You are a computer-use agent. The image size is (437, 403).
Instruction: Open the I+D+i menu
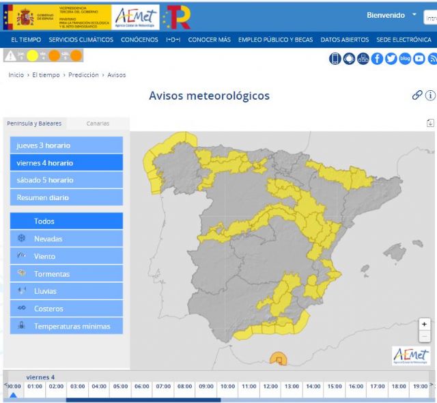coord(173,40)
